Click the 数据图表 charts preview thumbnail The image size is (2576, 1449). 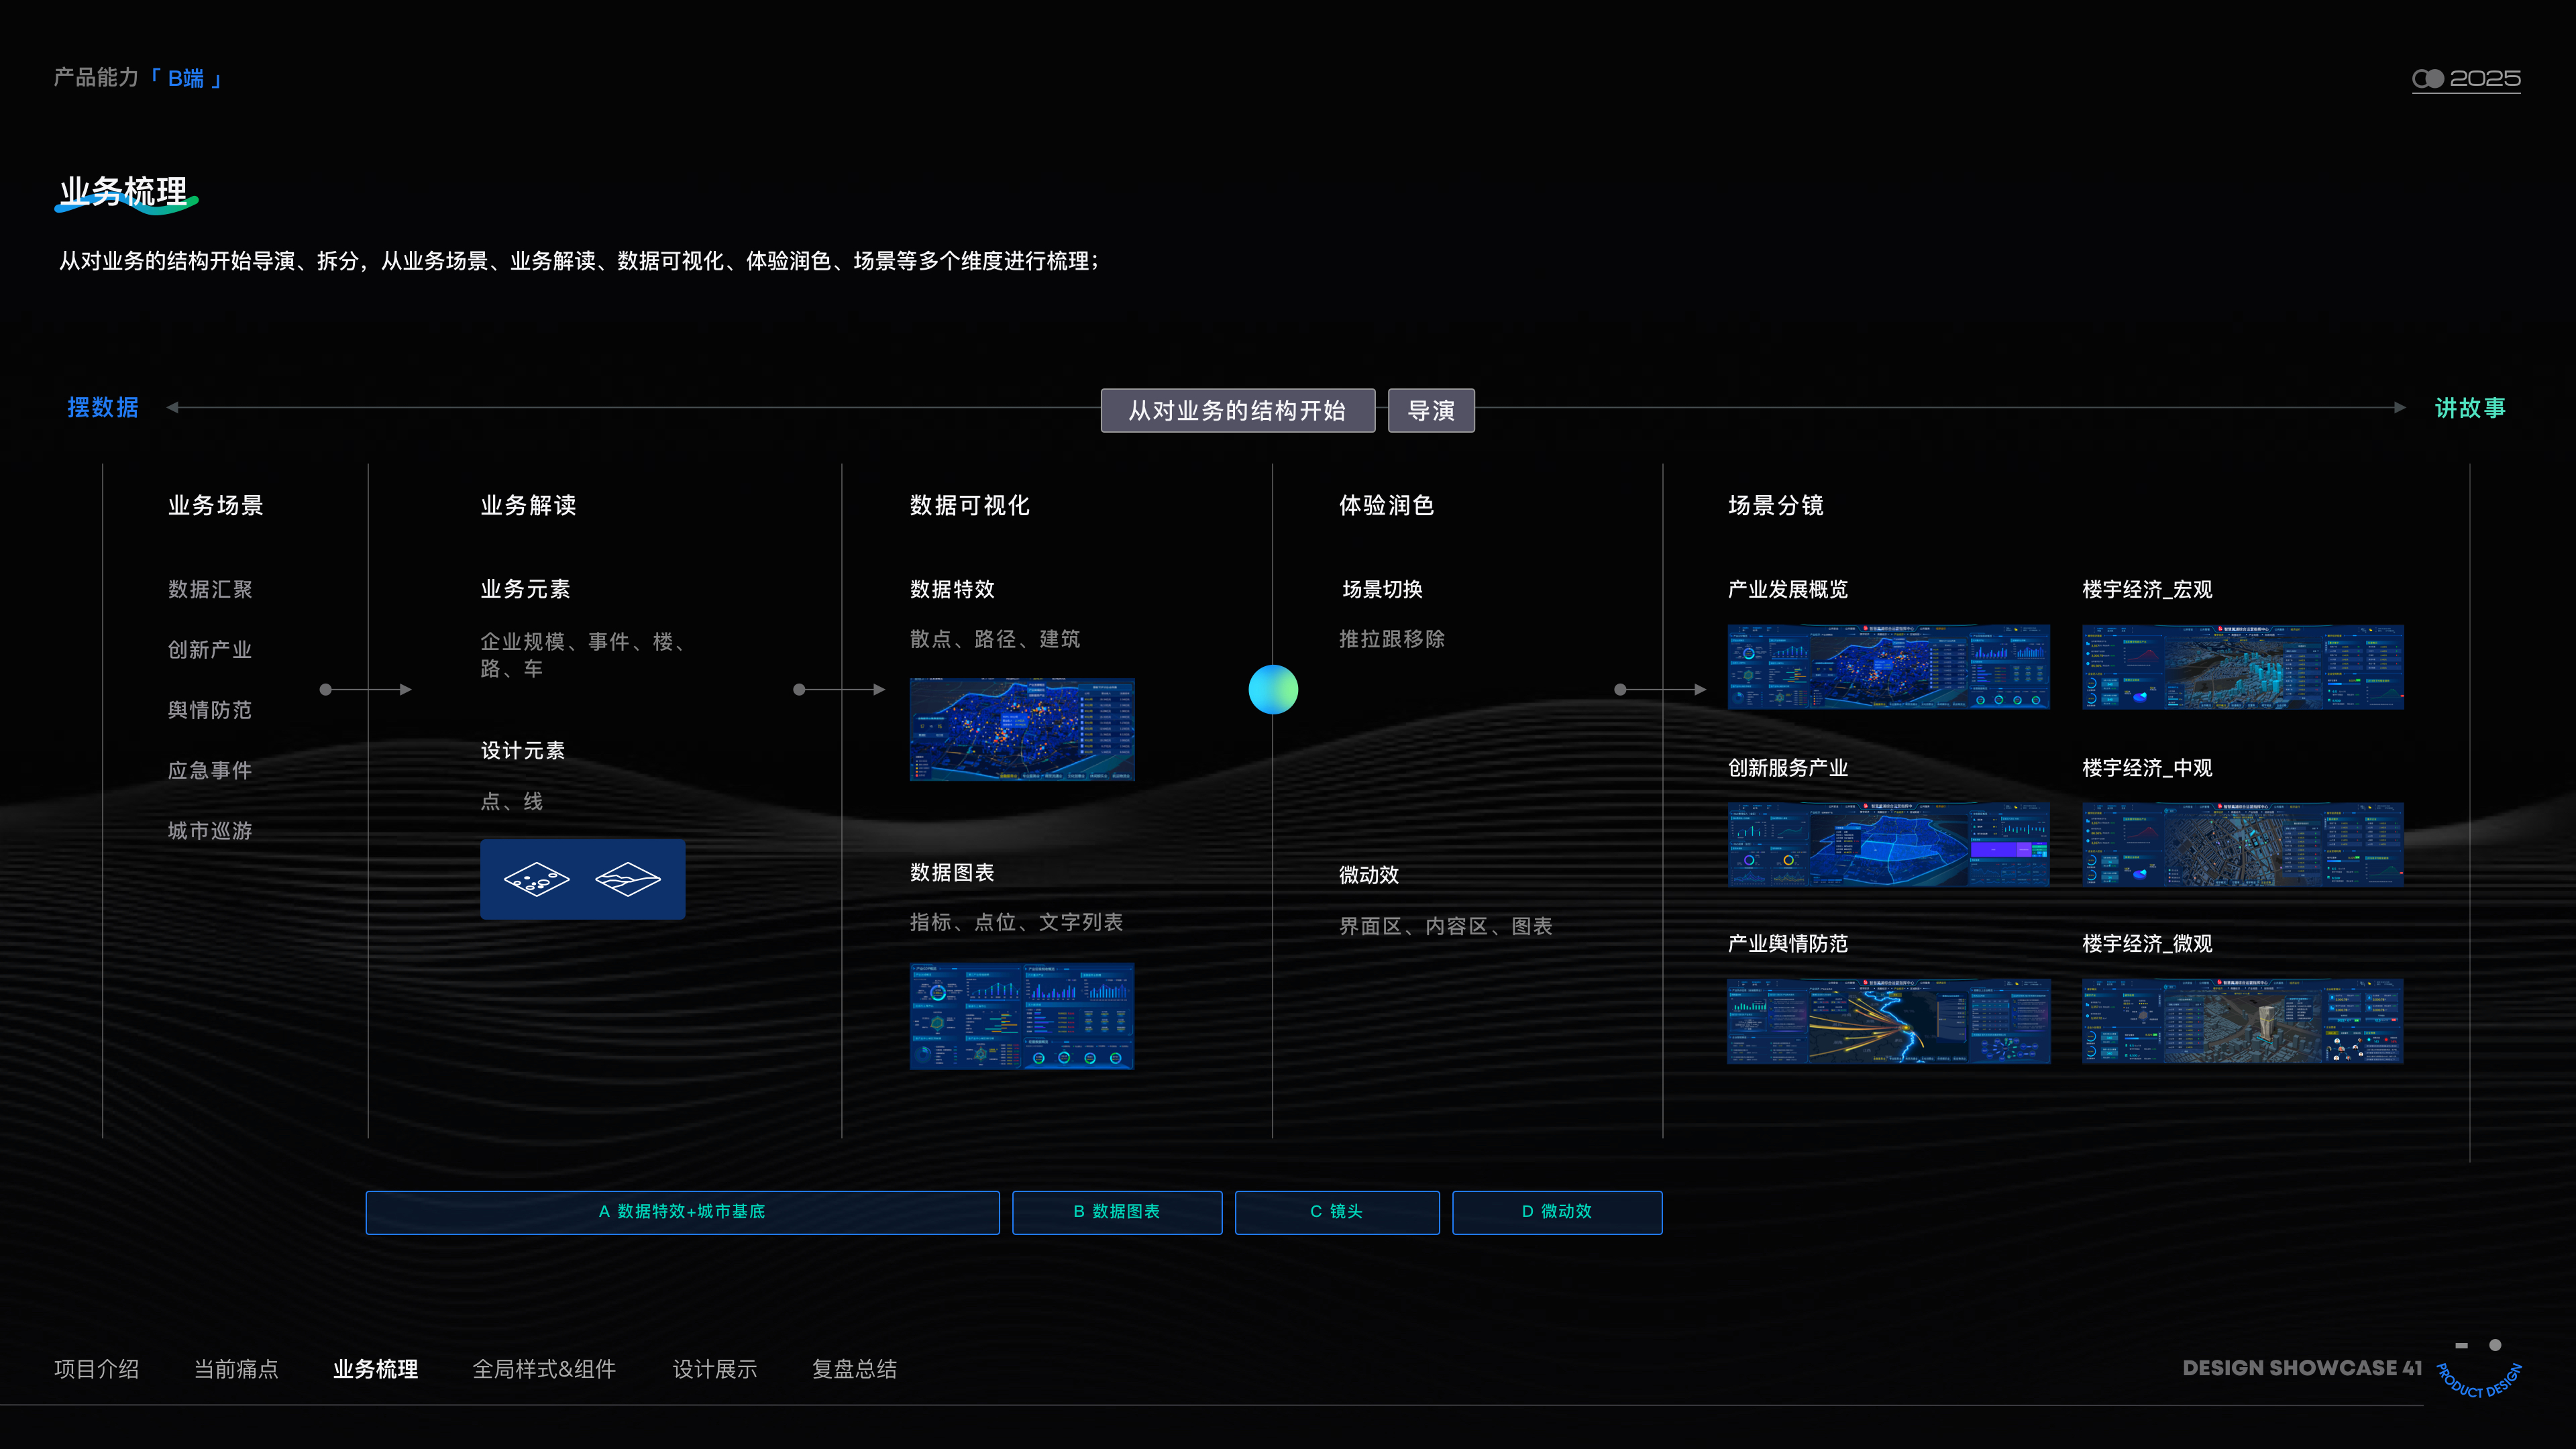tap(1022, 1016)
